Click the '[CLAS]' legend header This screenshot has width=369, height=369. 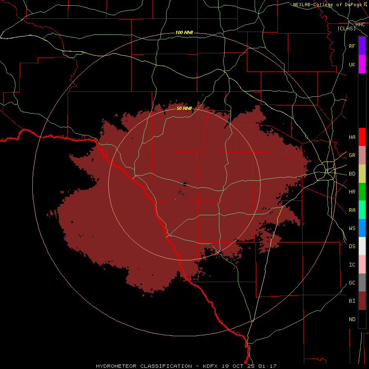(346, 29)
